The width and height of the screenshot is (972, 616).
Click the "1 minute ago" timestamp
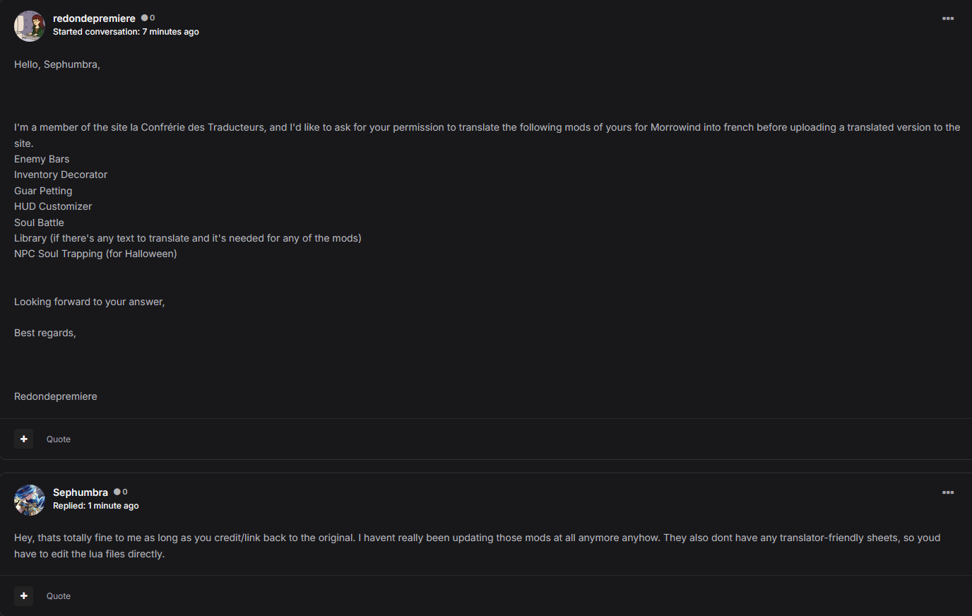click(113, 506)
